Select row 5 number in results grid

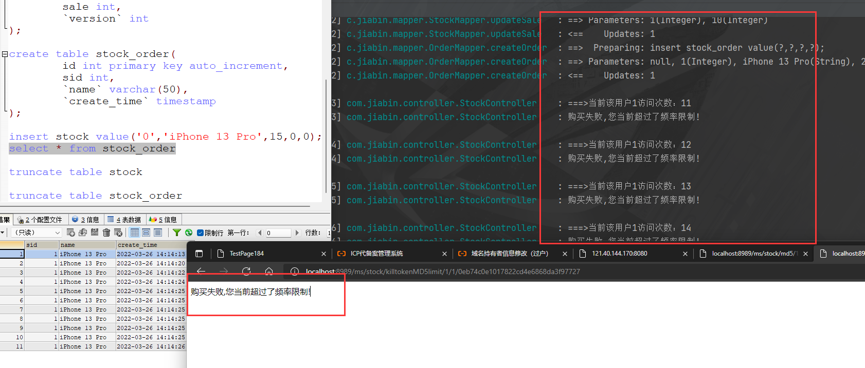pos(12,291)
